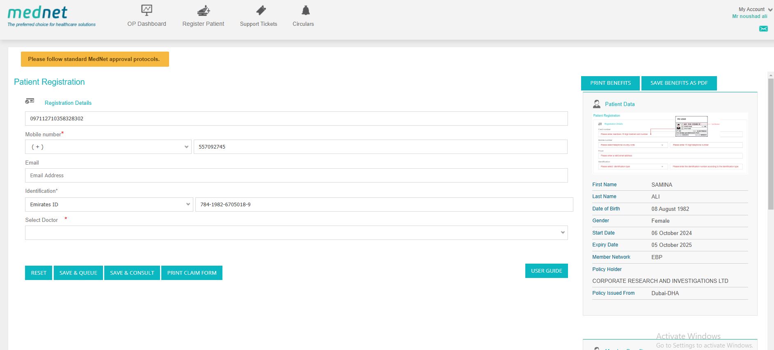
Task: Click last name value ALI
Action: coord(656,196)
